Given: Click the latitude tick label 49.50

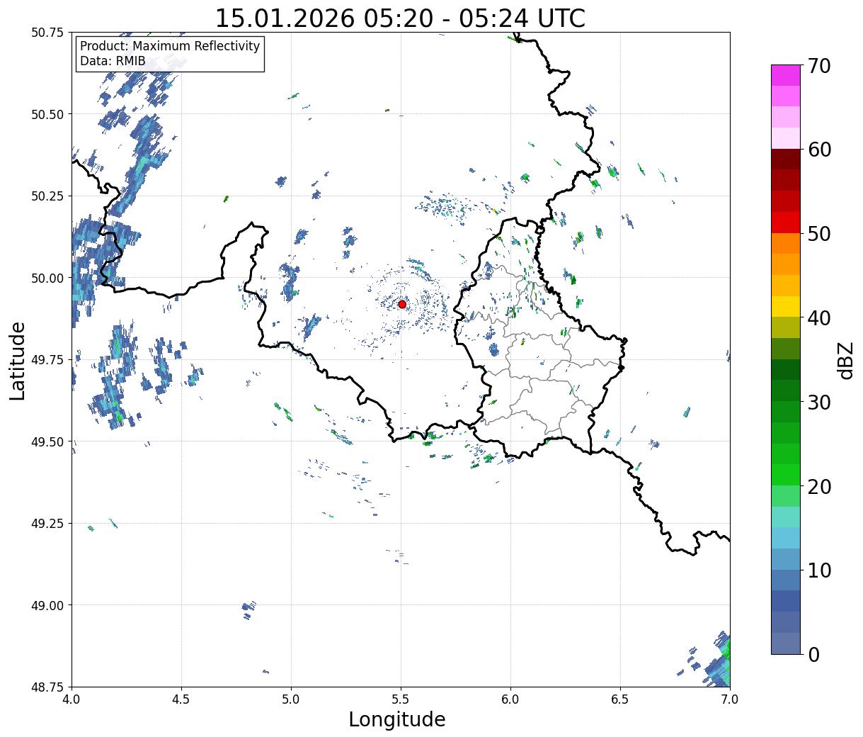Looking at the screenshot, I should click(x=47, y=441).
